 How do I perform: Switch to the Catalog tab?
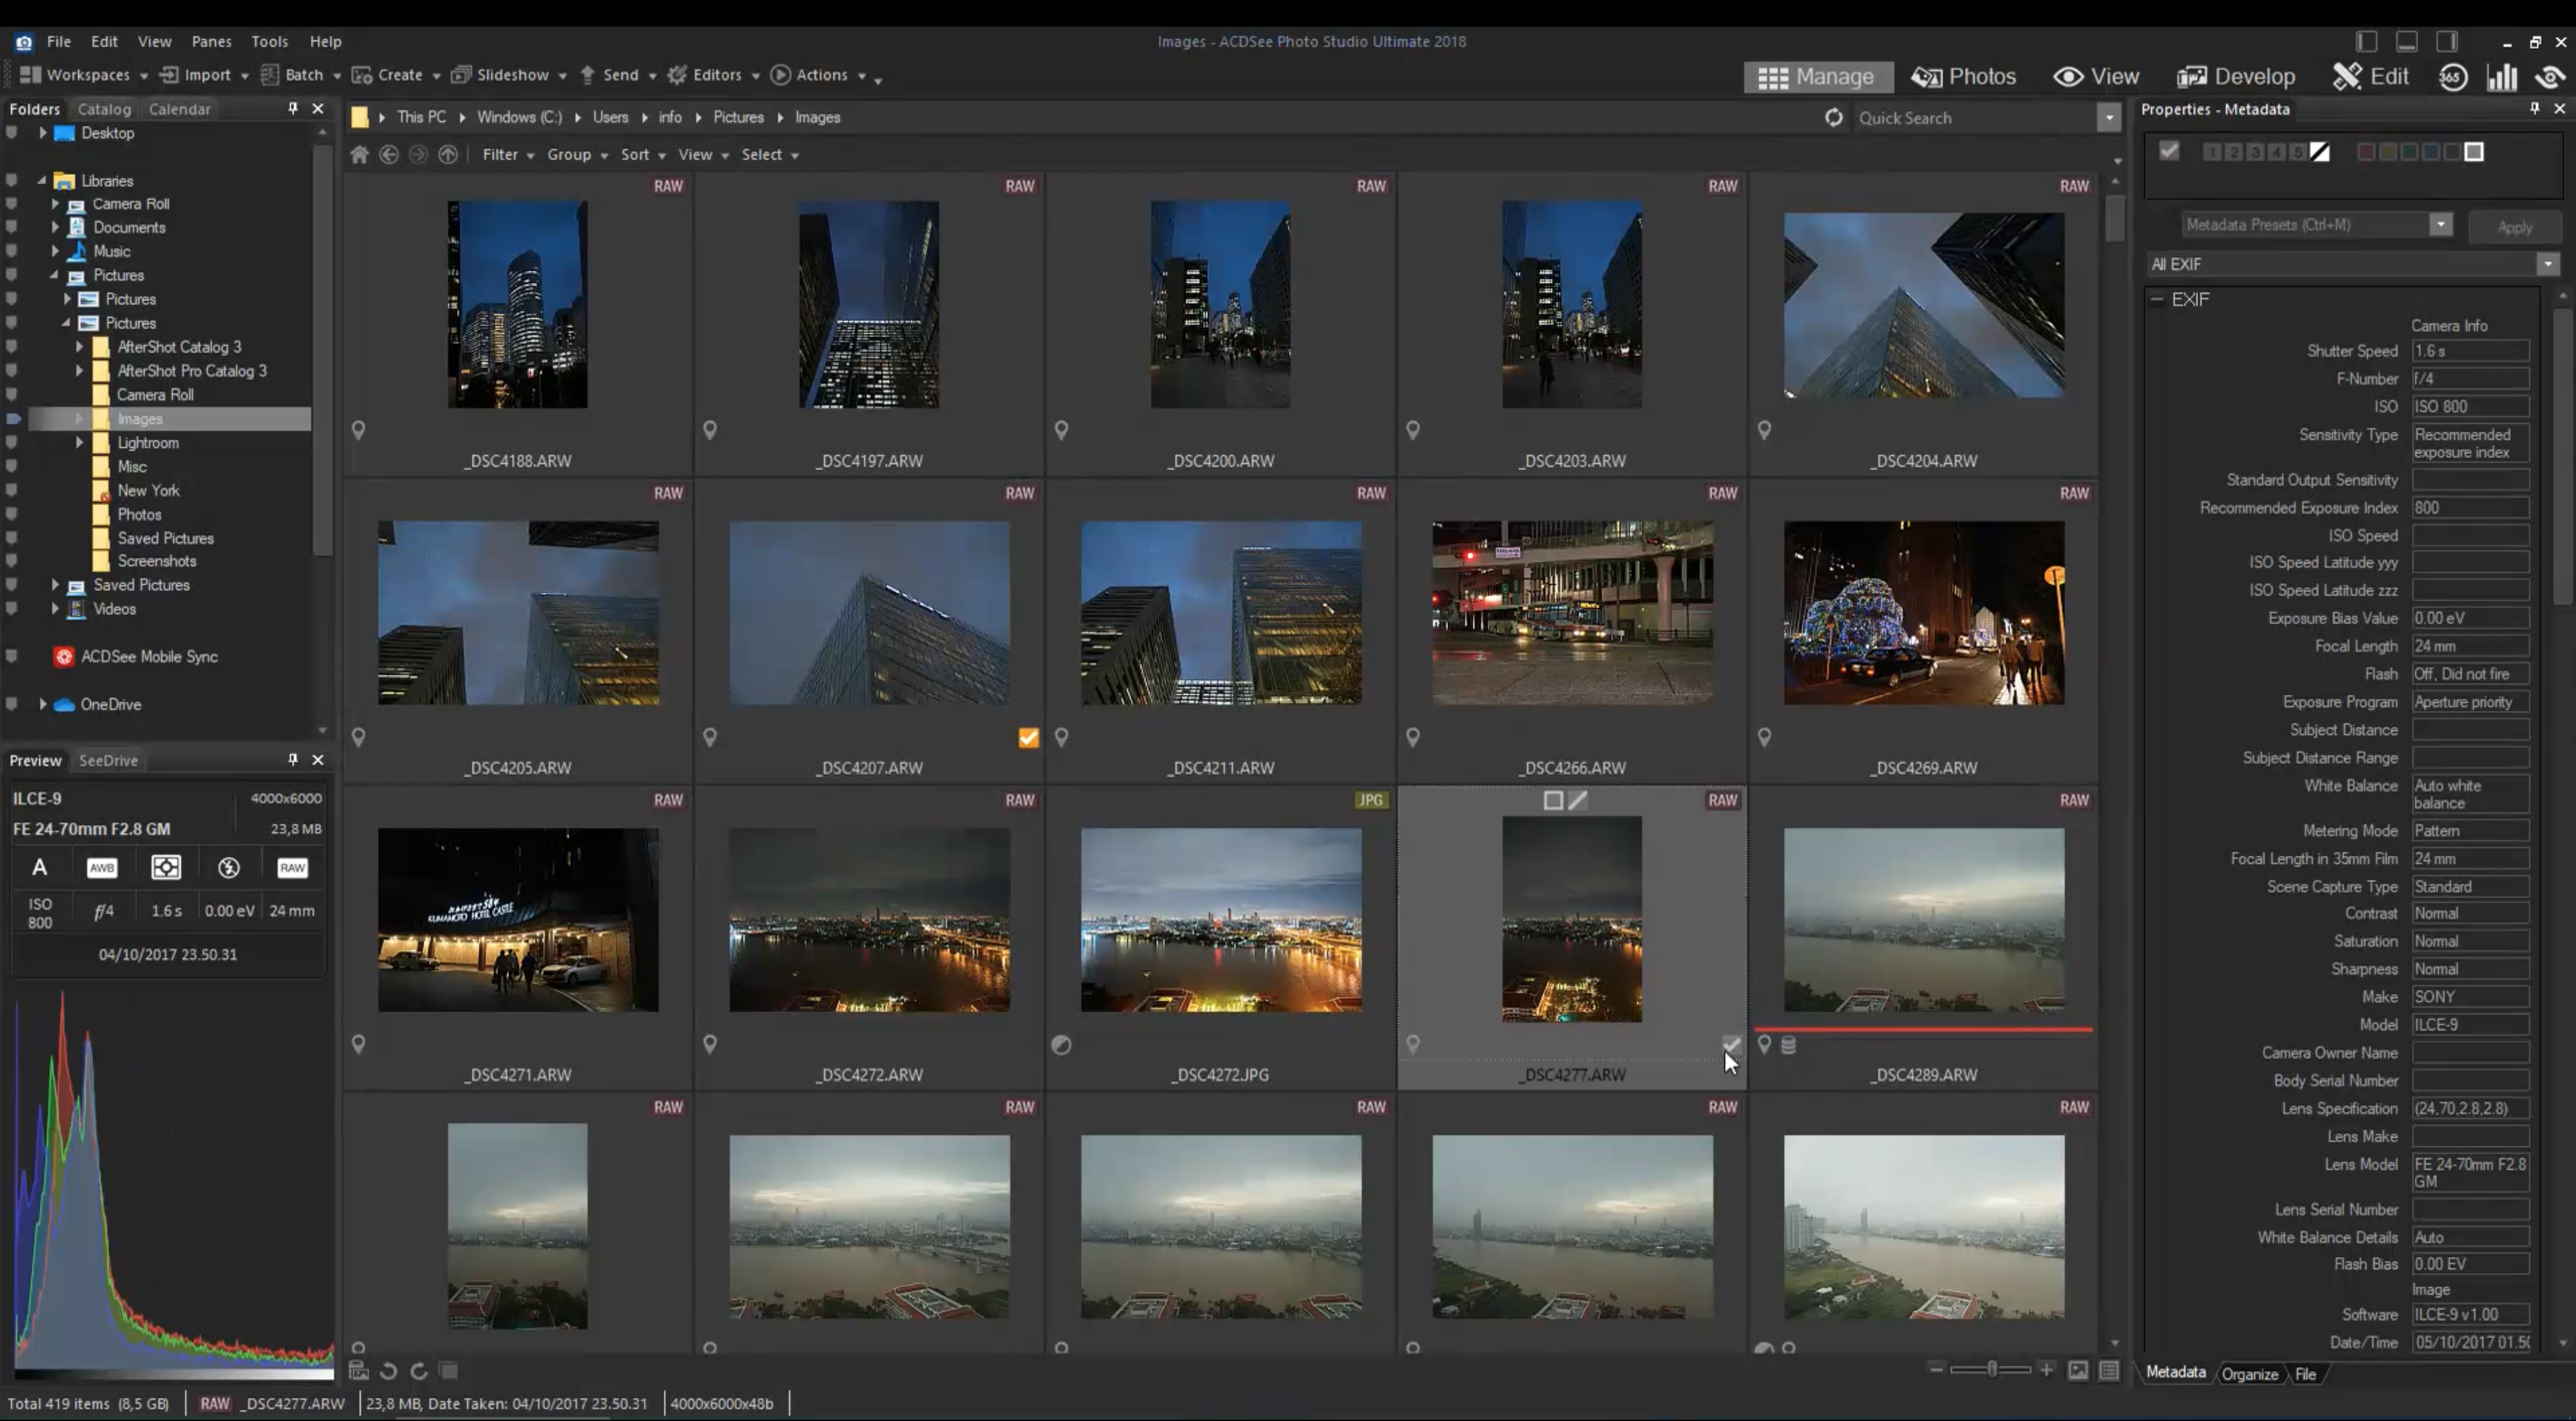pos(104,109)
